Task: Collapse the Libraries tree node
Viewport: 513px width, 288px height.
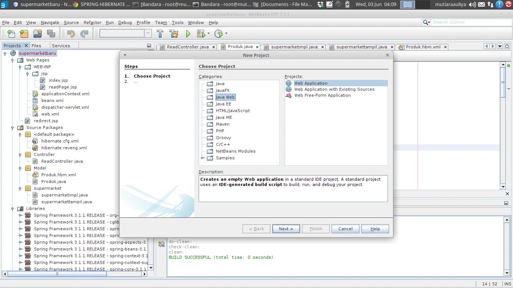Action: coord(13,208)
